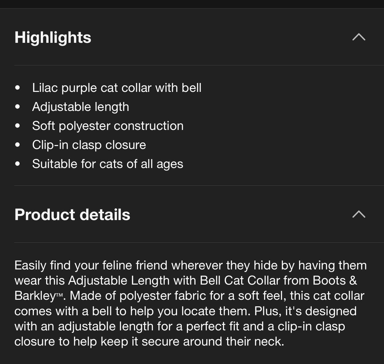Click the bullet beside 'Lilac purple cat collar'
The image size is (384, 364).
tap(18, 88)
